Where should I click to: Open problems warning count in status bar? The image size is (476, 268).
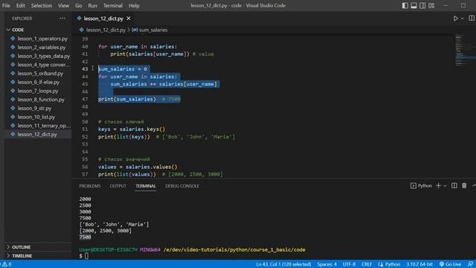coord(7,264)
